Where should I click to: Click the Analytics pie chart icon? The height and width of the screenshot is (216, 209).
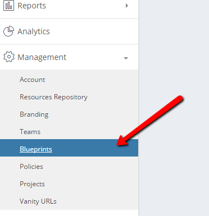[x=8, y=31]
